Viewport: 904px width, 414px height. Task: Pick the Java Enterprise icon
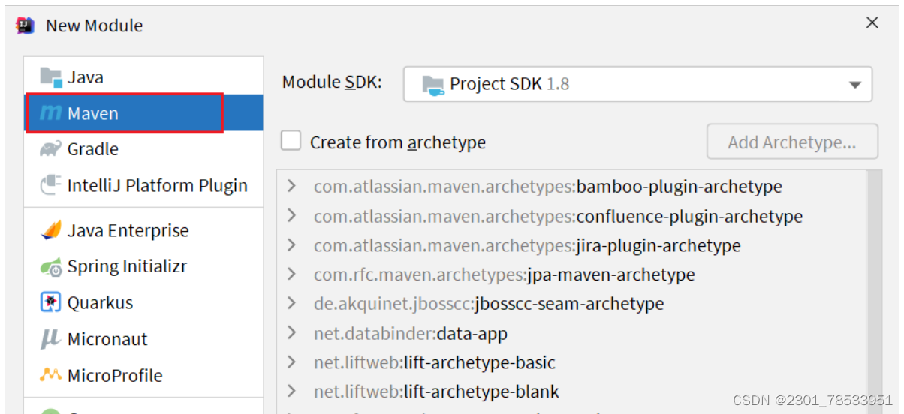51,230
